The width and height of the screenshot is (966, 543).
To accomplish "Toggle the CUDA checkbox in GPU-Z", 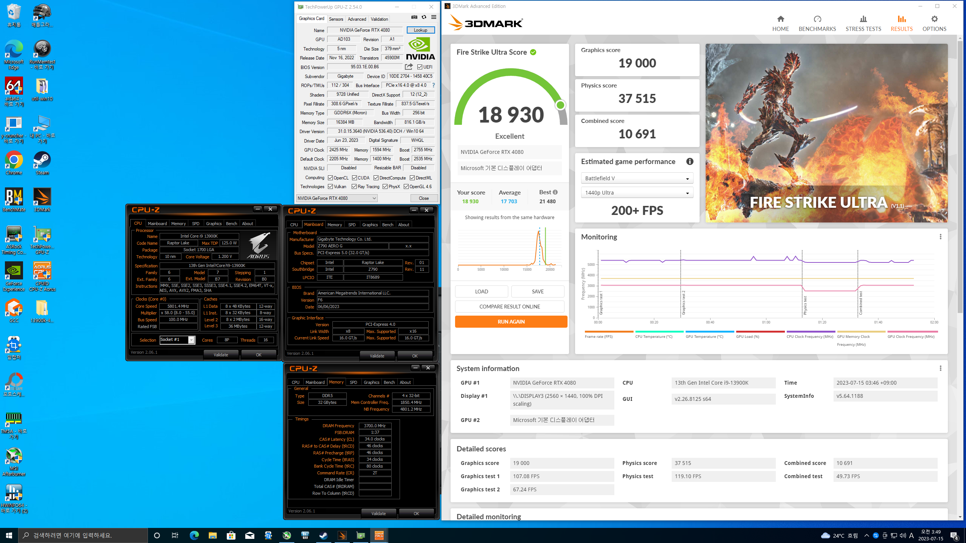I will (354, 178).
